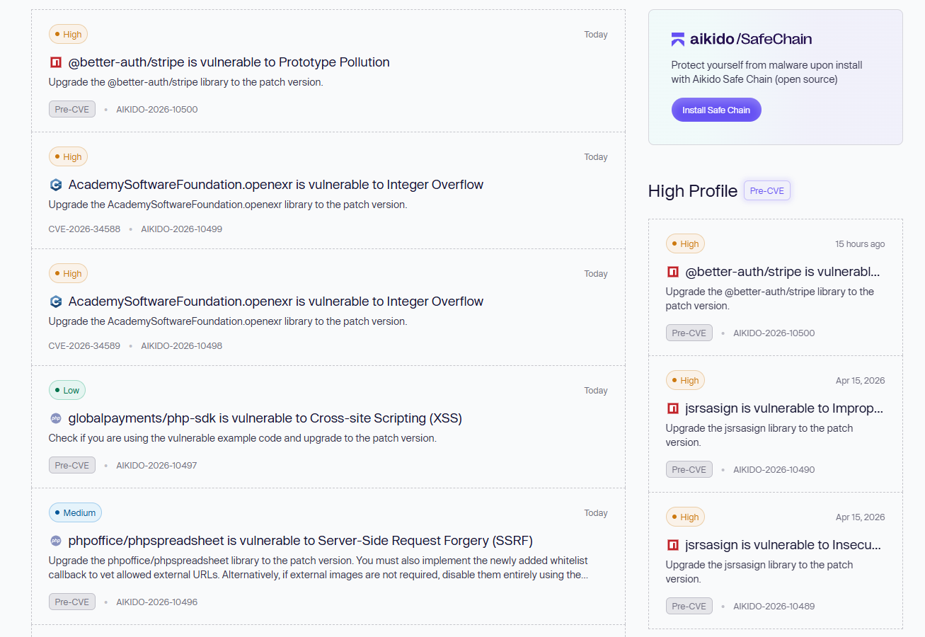Click the CVE-2026-34589 identifier
The width and height of the screenshot is (925, 637).
click(84, 346)
